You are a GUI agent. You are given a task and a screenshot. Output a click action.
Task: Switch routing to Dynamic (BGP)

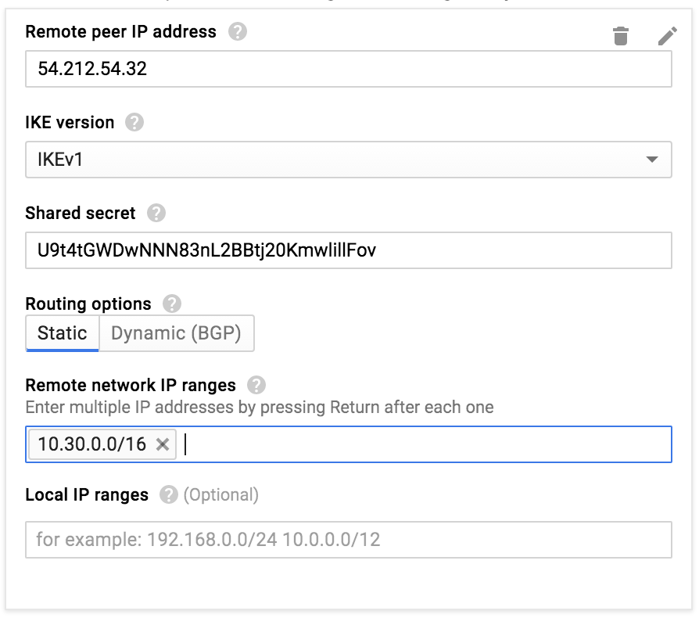point(177,333)
